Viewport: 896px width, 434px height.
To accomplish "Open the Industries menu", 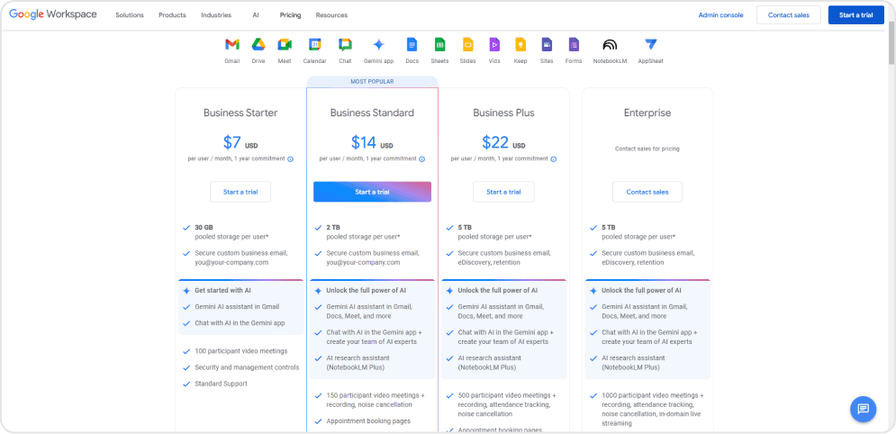I will tap(216, 15).
